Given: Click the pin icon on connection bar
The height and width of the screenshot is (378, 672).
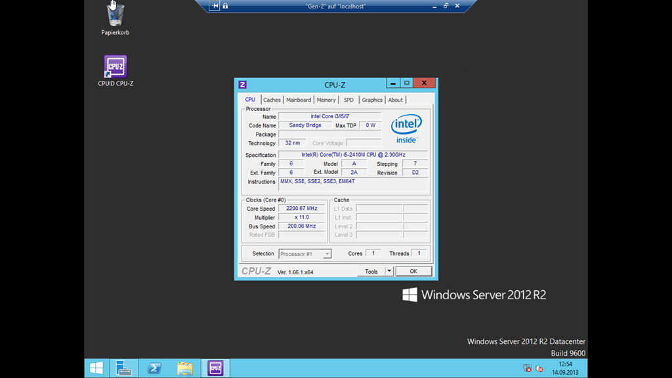Looking at the screenshot, I should click(x=215, y=5).
